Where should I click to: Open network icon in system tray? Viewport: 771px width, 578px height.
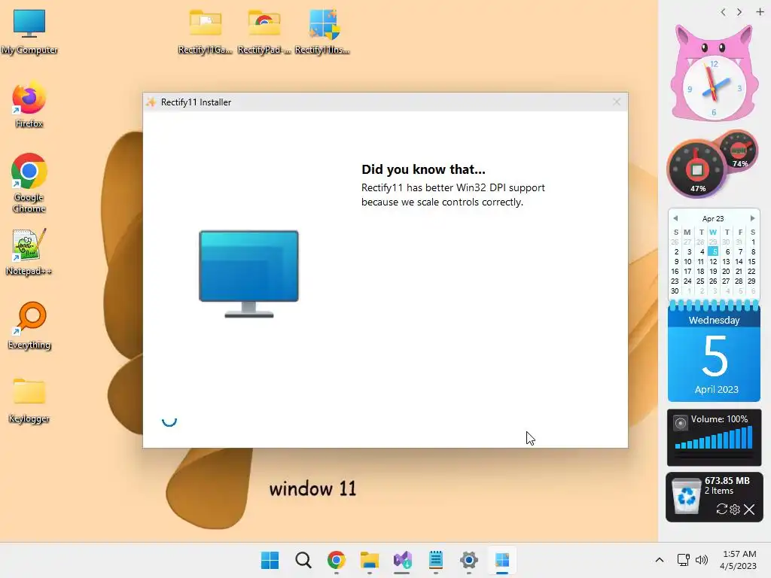[683, 560]
